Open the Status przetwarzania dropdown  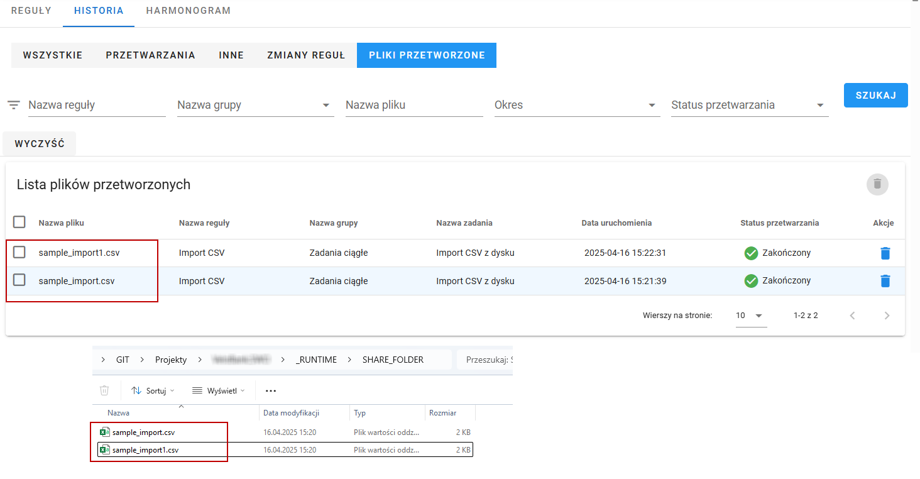coord(749,105)
